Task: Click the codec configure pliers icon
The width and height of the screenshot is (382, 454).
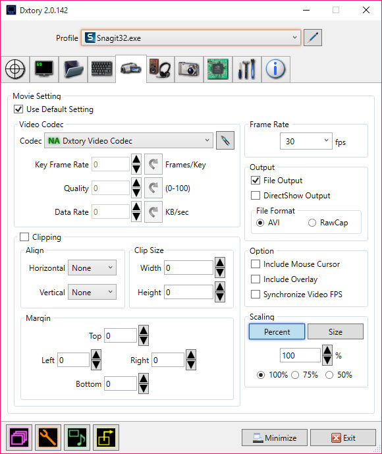Action: click(225, 141)
